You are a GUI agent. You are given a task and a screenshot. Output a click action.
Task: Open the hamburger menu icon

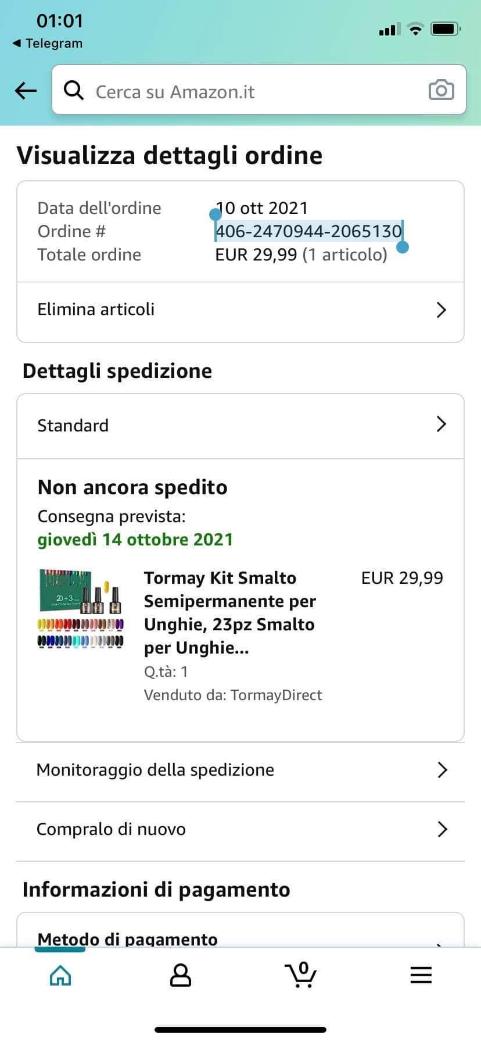[x=421, y=975]
